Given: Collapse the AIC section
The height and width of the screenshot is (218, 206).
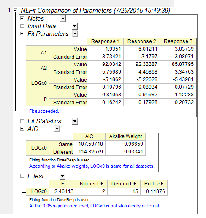Looking at the screenshot, I should [22, 128].
